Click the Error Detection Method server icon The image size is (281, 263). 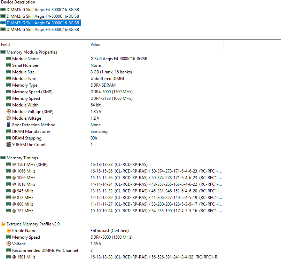pyautogui.click(x=8, y=125)
